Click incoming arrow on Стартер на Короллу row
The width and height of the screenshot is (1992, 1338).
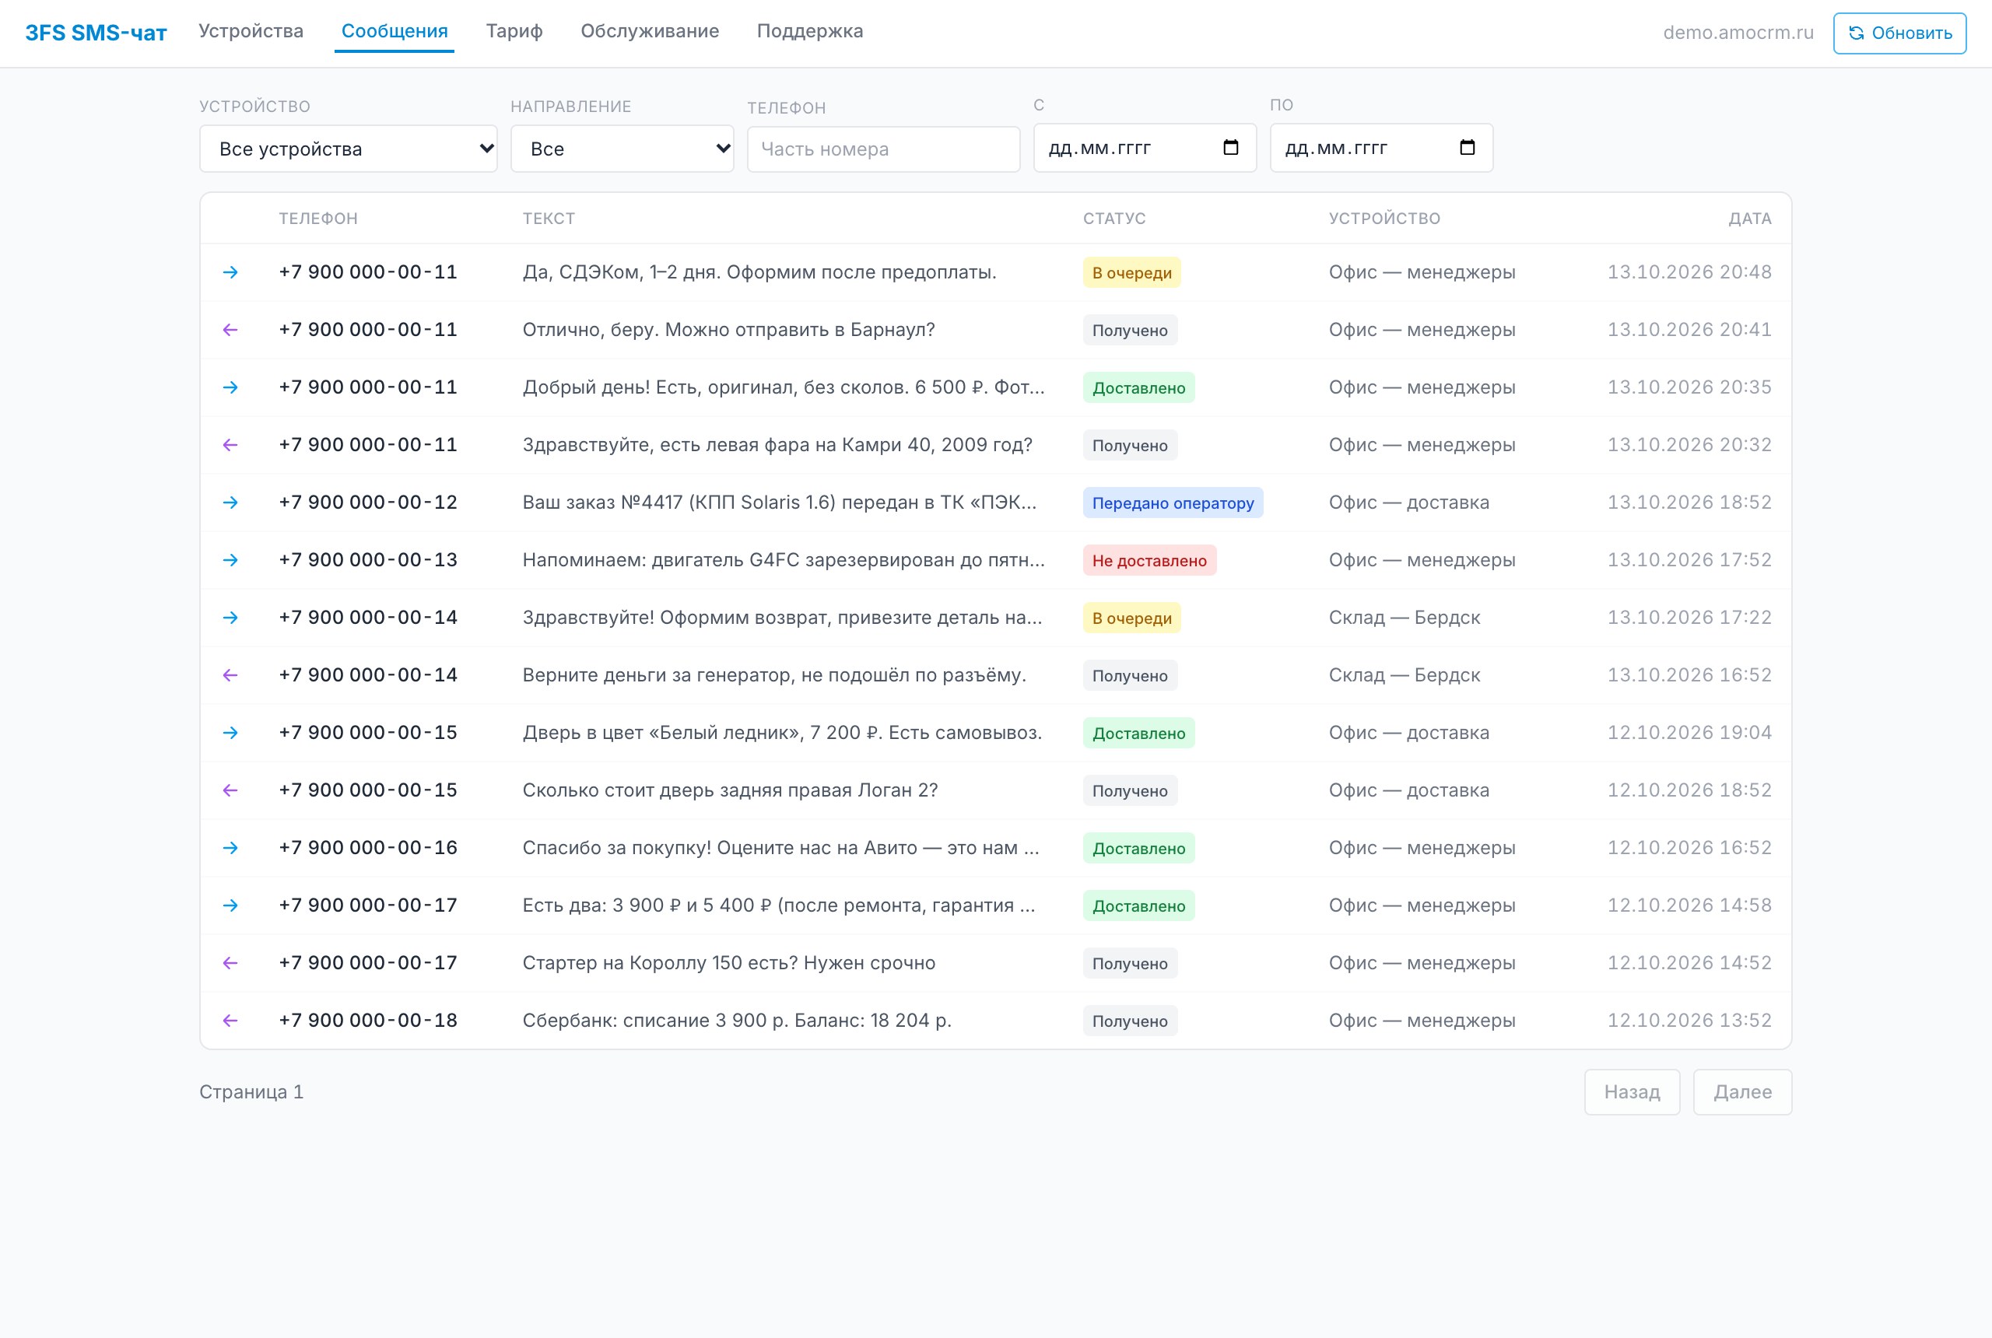(230, 963)
